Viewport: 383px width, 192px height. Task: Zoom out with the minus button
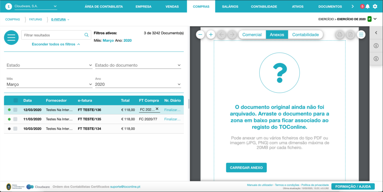pyautogui.click(x=200, y=35)
